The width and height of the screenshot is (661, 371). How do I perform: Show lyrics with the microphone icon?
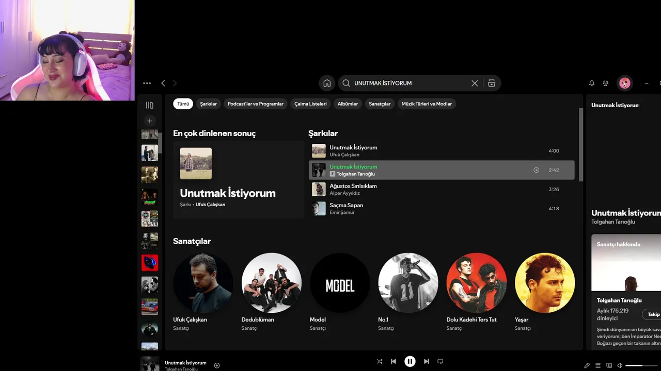[x=587, y=365]
